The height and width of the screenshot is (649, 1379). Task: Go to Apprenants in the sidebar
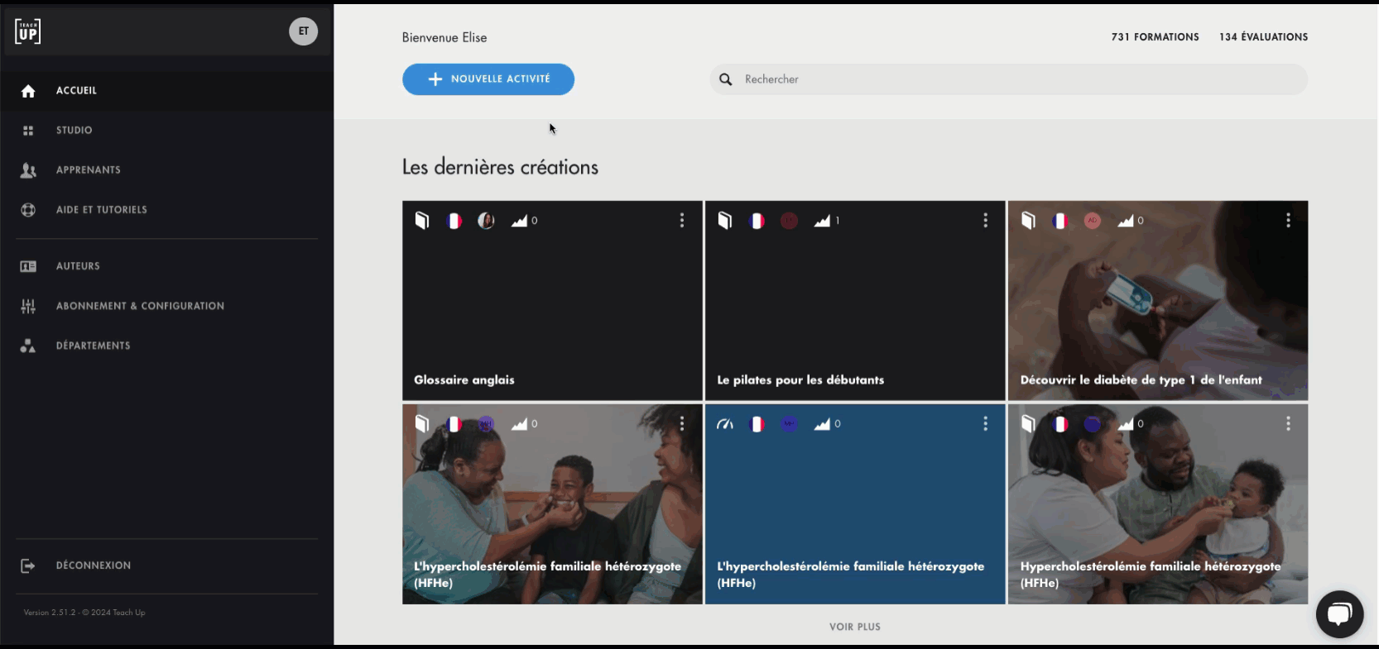(89, 170)
